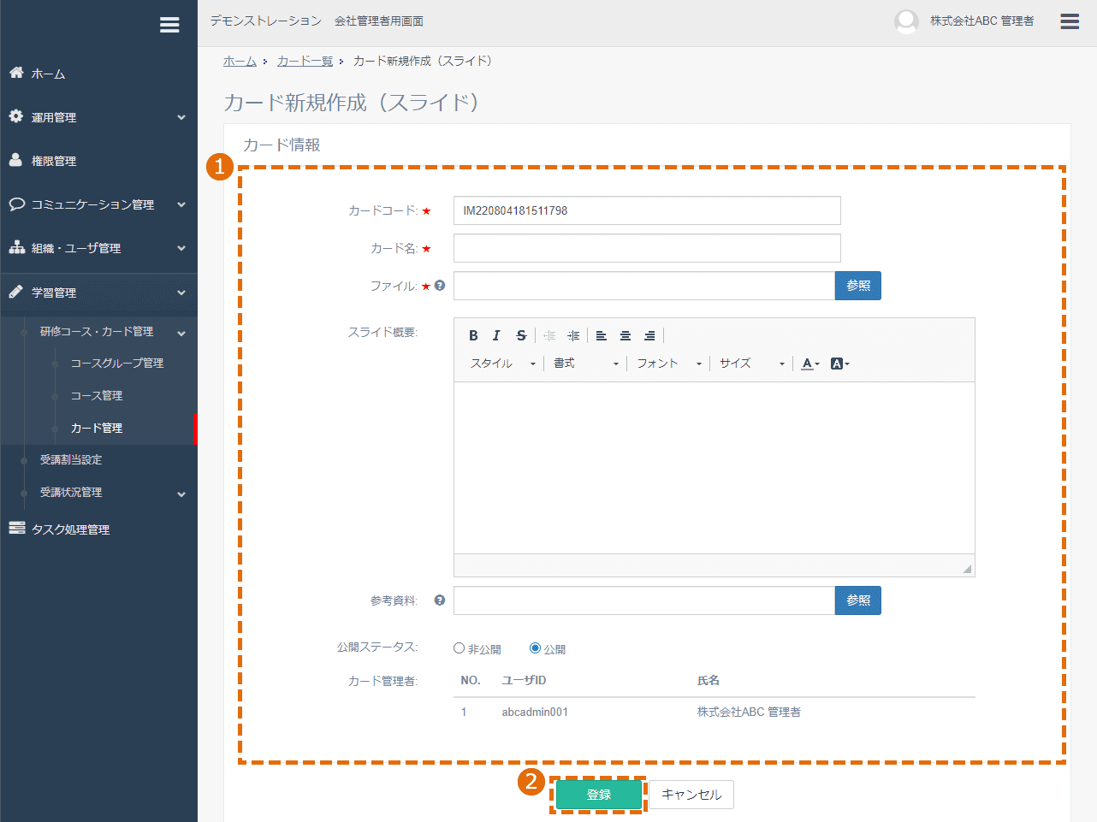Open the background color picker
Screen dimensions: 1097x822
839,364
